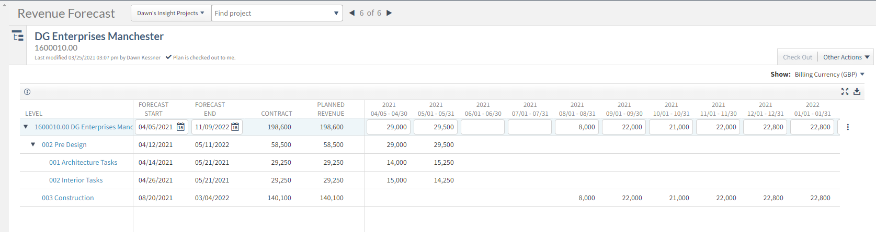Open 001 Architecture Tasks link
Viewport: 876px width, 232px height.
pos(83,163)
